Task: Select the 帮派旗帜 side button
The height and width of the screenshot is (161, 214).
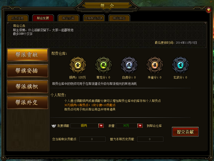Action: coord(27,87)
